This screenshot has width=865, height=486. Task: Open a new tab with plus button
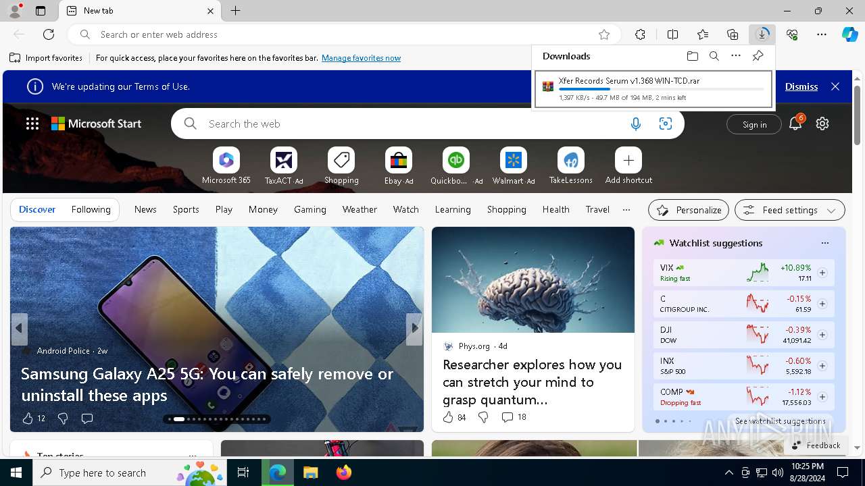(235, 11)
